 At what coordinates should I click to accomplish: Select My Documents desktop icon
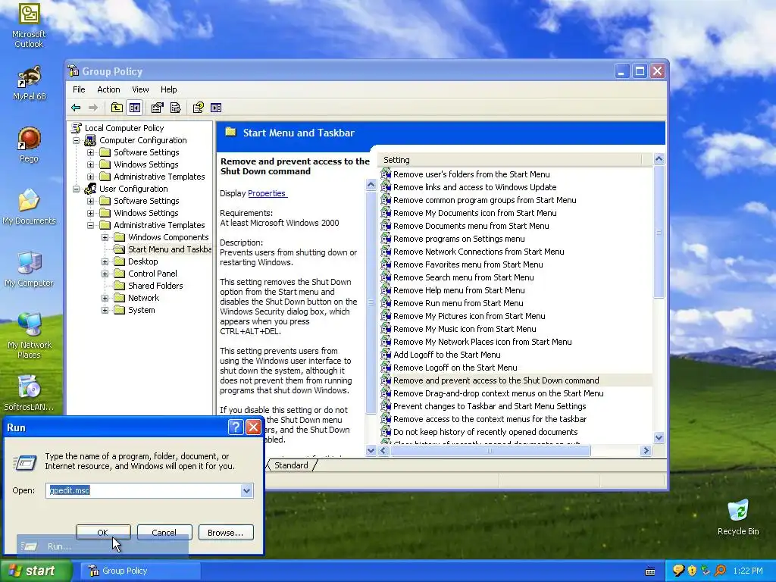click(29, 207)
